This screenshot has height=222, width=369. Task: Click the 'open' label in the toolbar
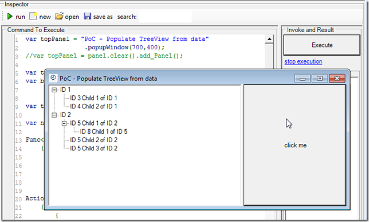[72, 17]
